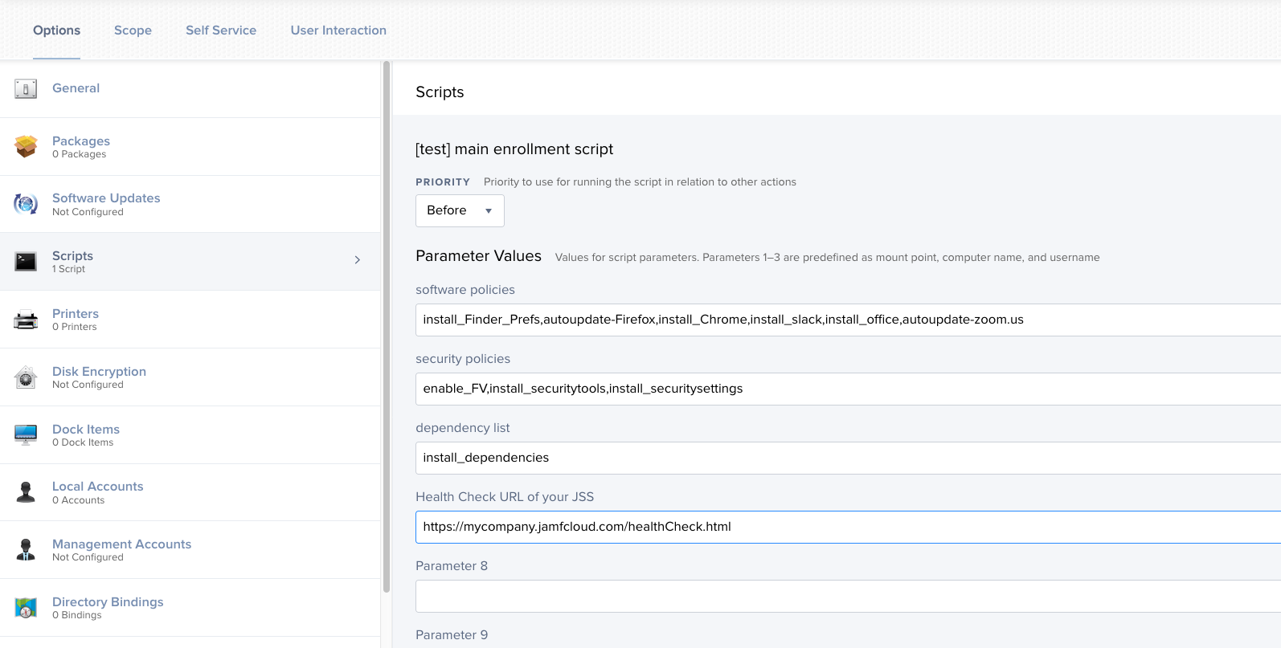Click the General light switch icon
The height and width of the screenshot is (648, 1281).
point(26,89)
